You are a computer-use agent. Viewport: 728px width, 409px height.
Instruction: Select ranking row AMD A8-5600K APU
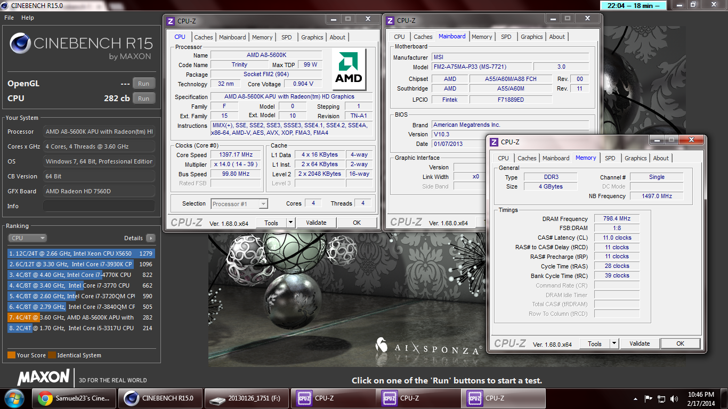click(x=80, y=317)
